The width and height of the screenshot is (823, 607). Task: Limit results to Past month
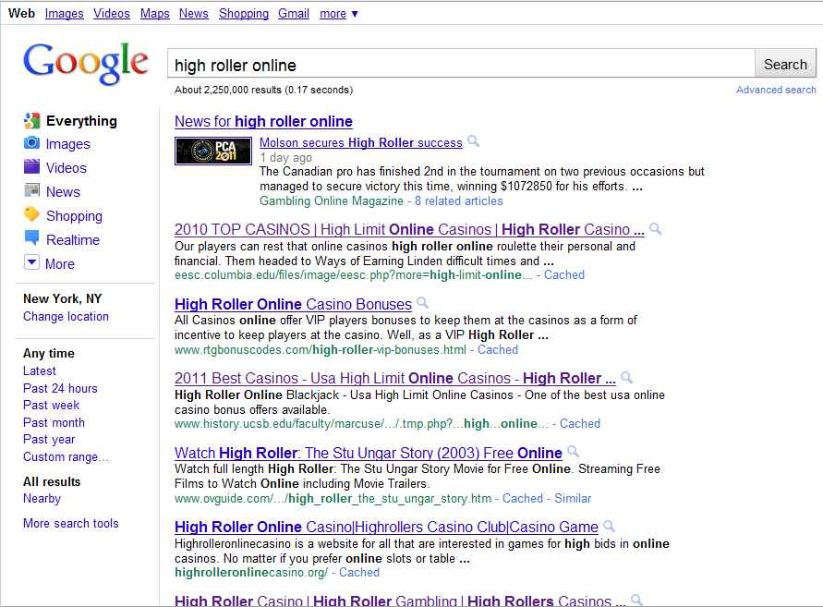[54, 423]
